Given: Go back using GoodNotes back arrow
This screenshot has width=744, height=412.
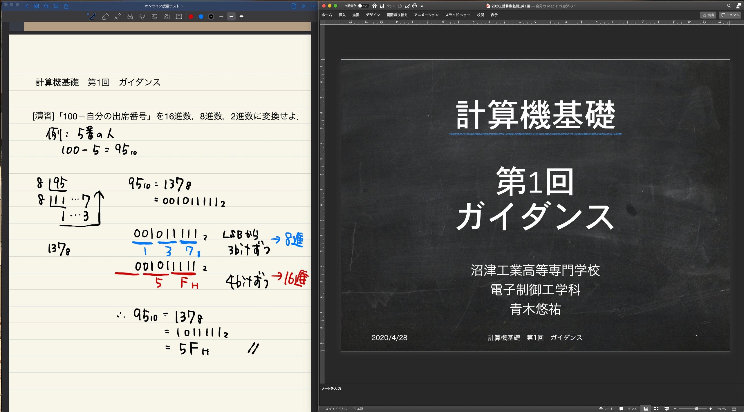Looking at the screenshot, I should [26, 6].
